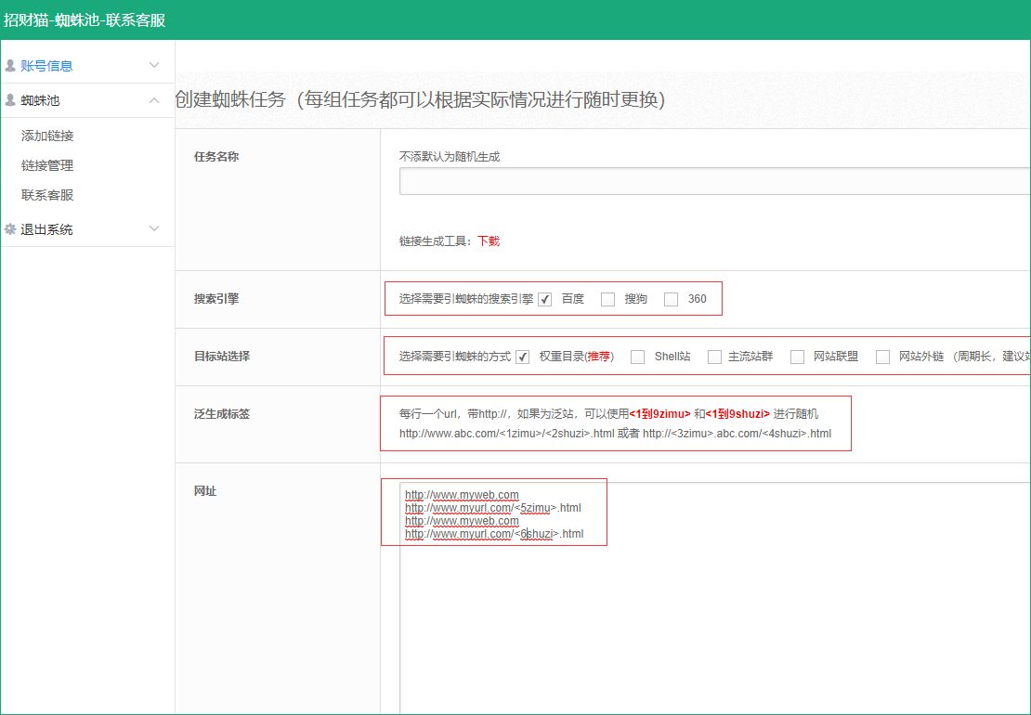Click the header title 招财猫-蜘蛛池-联系客服
1031x715 pixels.
[x=85, y=20]
